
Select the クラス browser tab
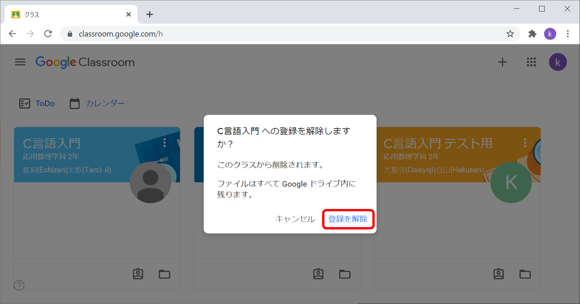click(72, 15)
